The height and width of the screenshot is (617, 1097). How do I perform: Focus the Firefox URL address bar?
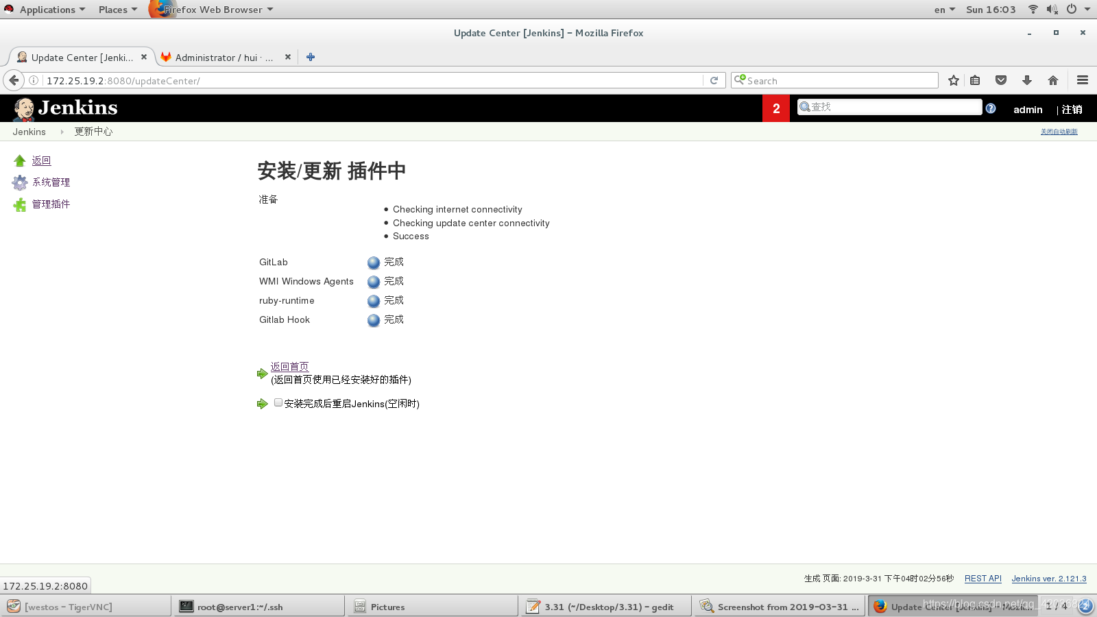point(373,80)
